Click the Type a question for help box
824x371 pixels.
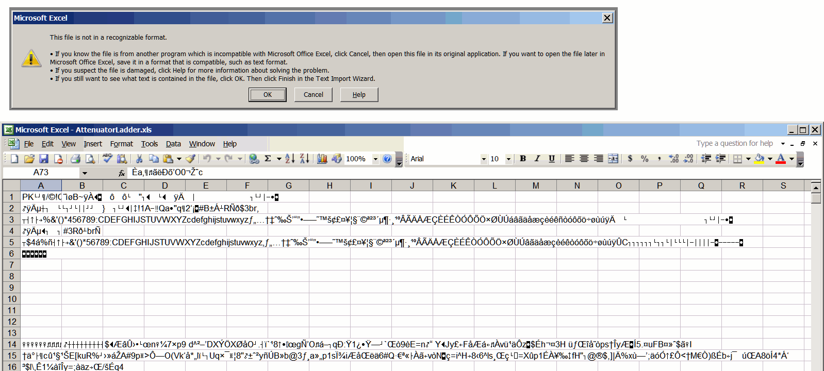(x=734, y=143)
